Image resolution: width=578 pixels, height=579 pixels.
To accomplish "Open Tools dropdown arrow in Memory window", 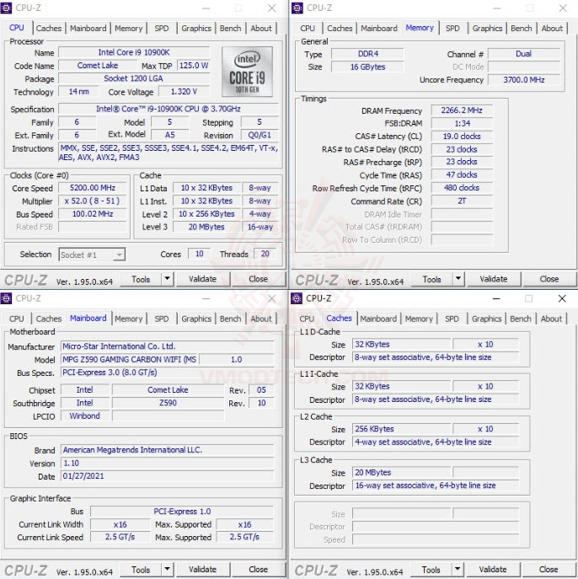I will click(458, 279).
